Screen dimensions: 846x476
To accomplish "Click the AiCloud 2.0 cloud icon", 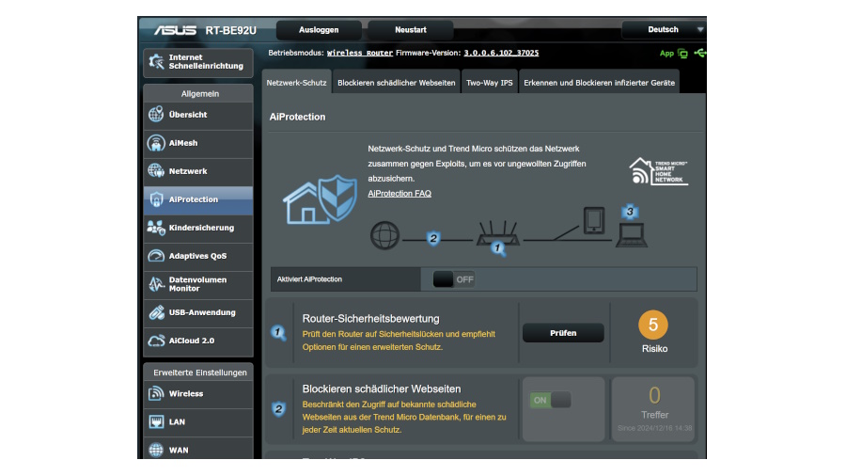I will pyautogui.click(x=156, y=341).
